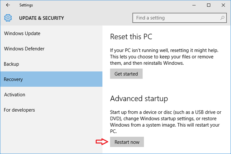This screenshot has height=154, width=231.
Task: Go to the Backup settings page
Action: tap(12, 64)
